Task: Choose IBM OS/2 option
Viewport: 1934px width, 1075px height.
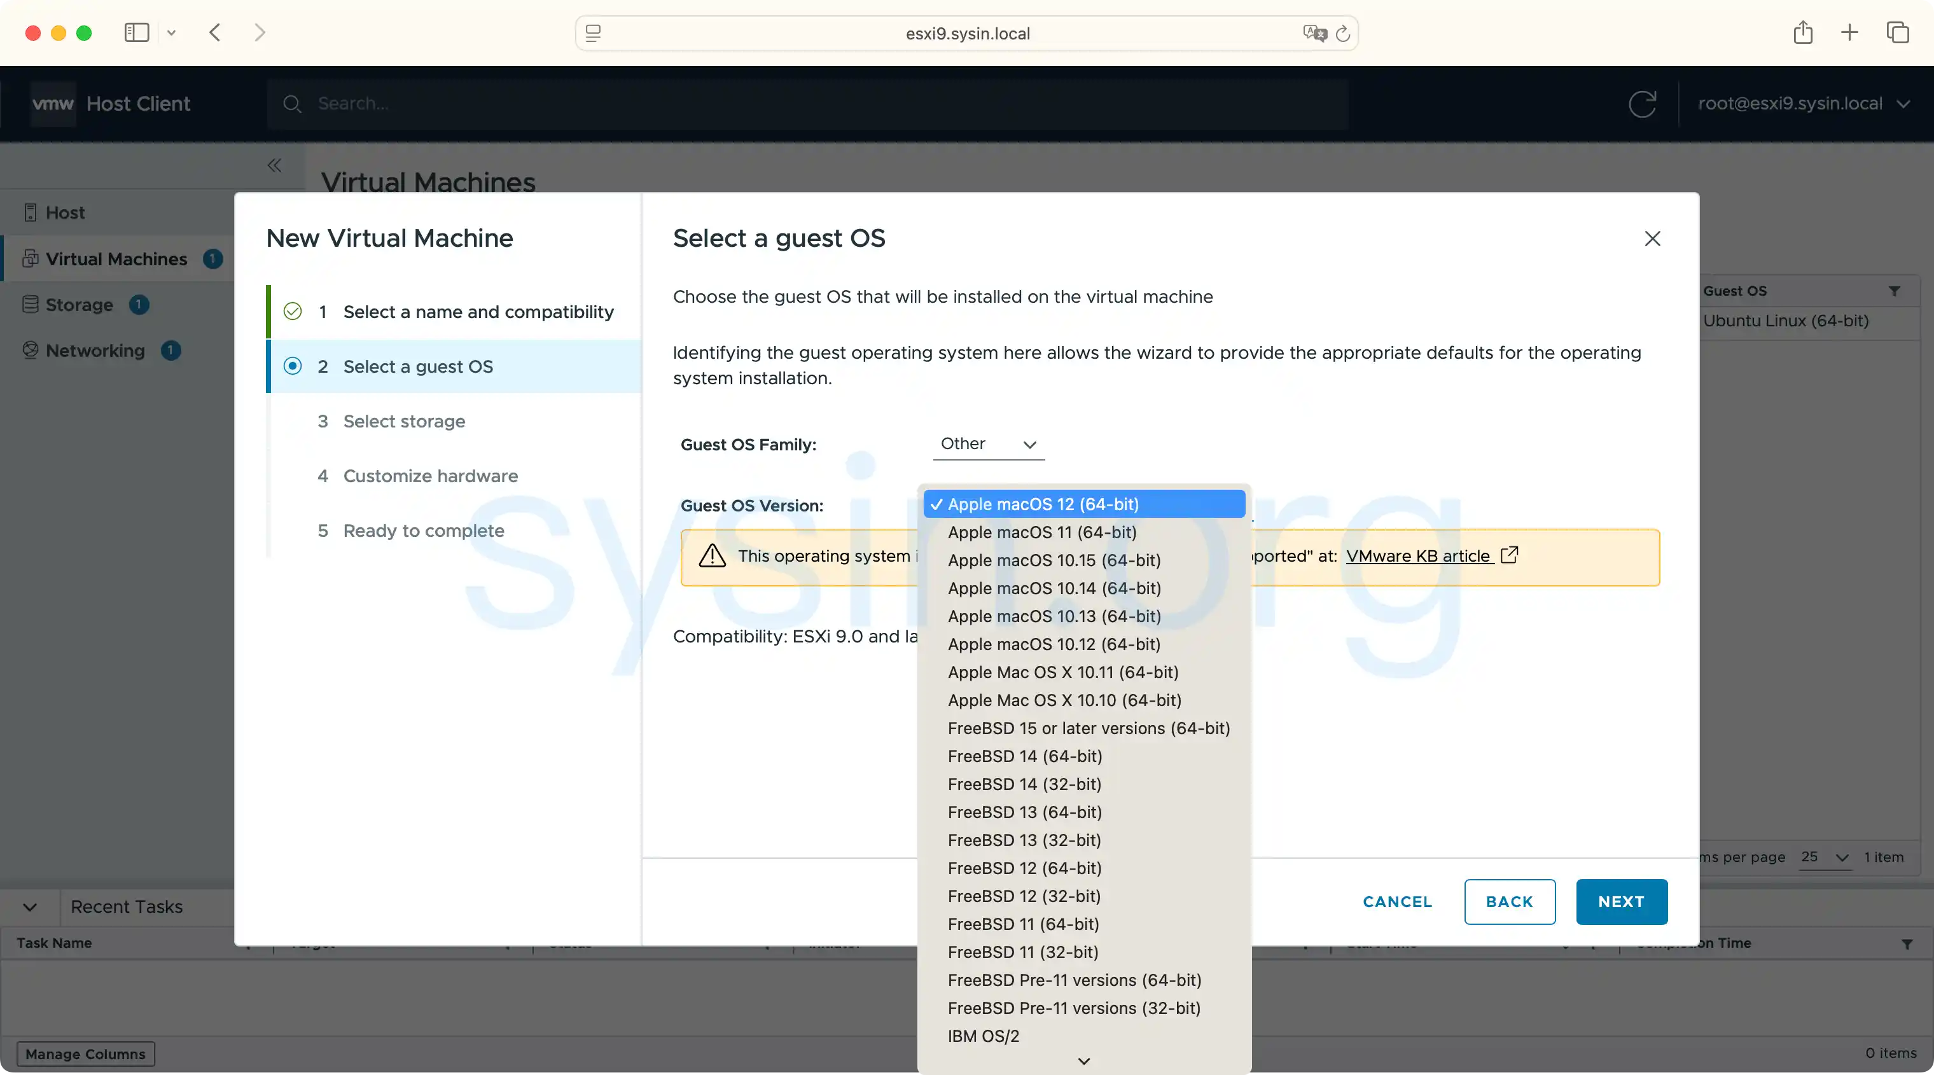Action: [1083, 1036]
